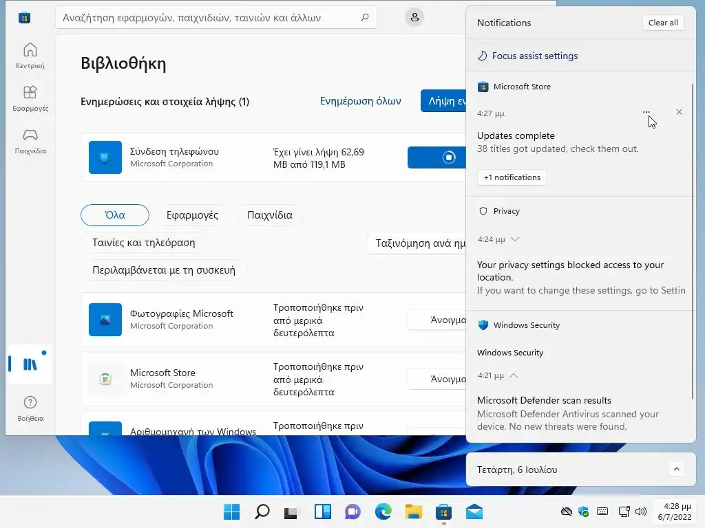705x528 pixels.
Task: Open Windows Start menu
Action: pos(231,511)
